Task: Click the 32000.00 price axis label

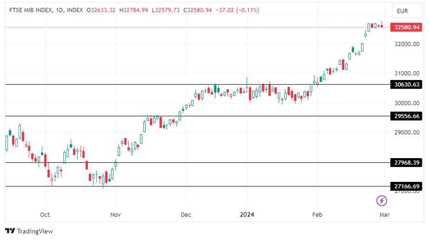Action: (x=407, y=44)
